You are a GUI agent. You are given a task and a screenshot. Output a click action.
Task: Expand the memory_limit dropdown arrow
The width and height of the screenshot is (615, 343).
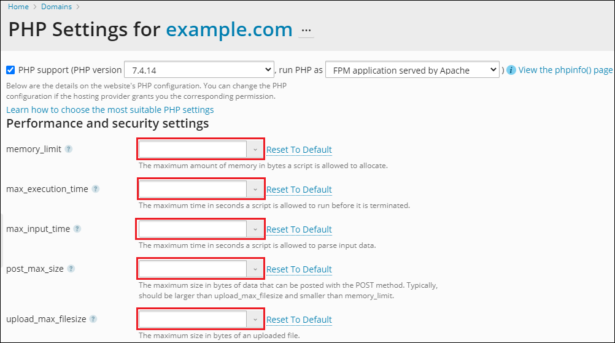coord(255,150)
